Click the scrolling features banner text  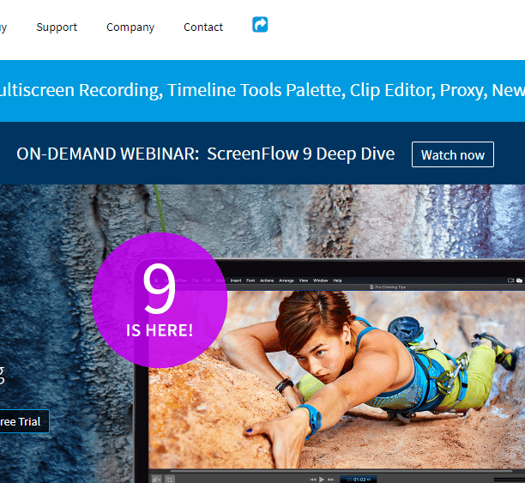262,90
